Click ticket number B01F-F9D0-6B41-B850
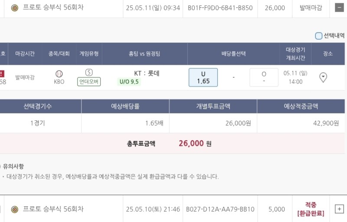Image resolution: width=347 pixels, height=222 pixels. tap(221, 8)
